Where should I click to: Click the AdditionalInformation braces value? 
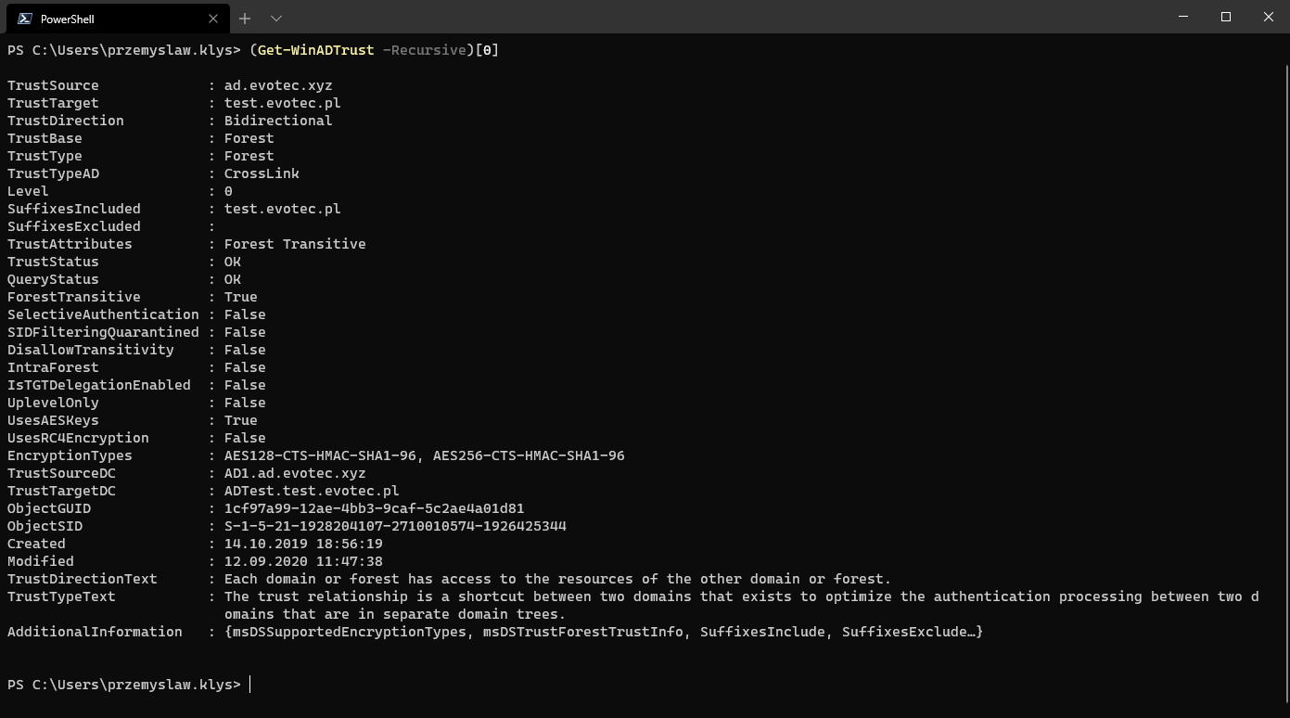[x=603, y=632]
